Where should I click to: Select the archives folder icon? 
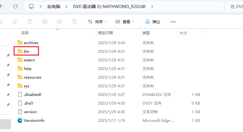click(20, 42)
